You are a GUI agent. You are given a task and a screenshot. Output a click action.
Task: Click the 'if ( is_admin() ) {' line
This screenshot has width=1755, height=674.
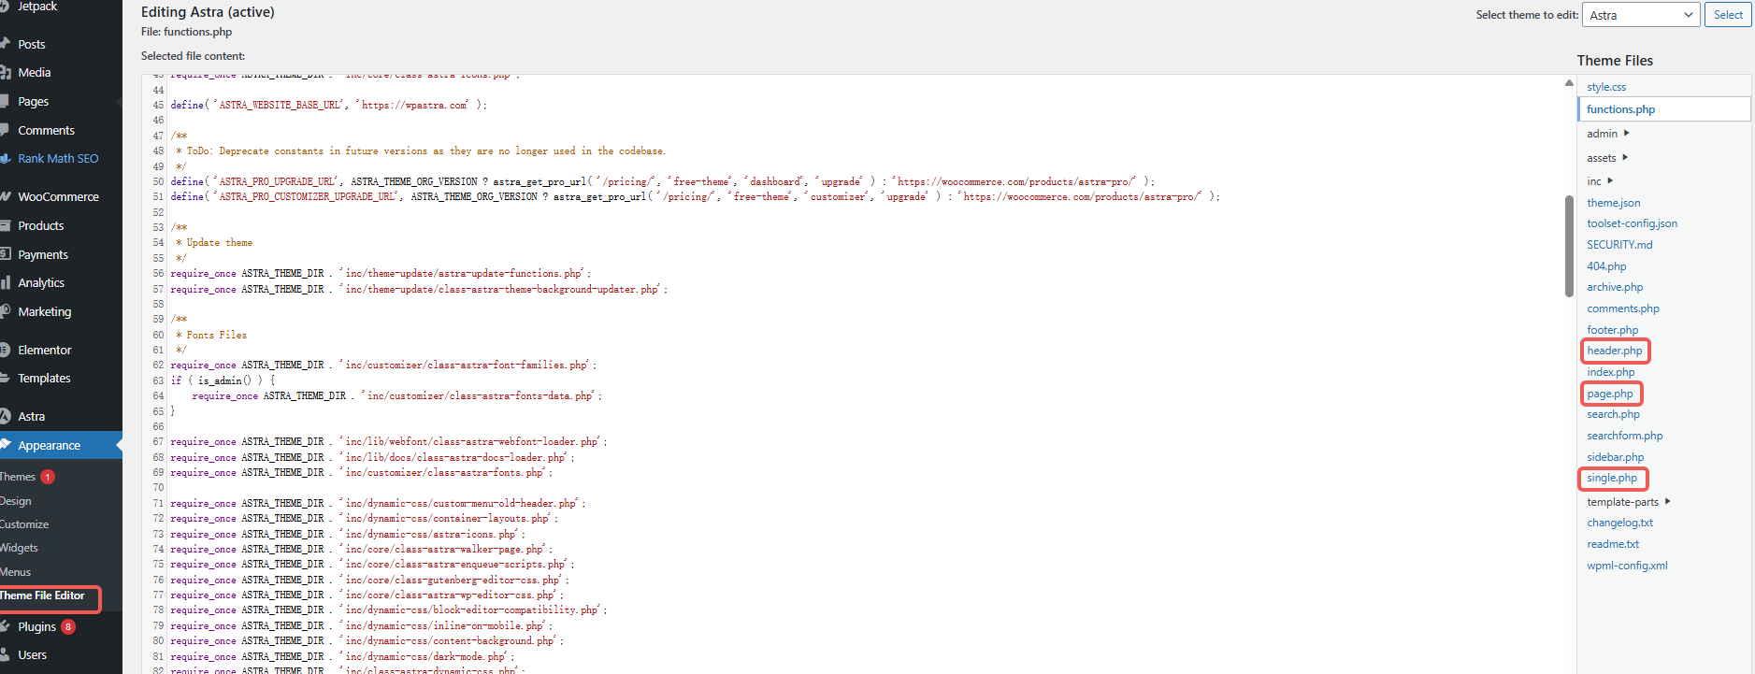pyautogui.click(x=223, y=380)
